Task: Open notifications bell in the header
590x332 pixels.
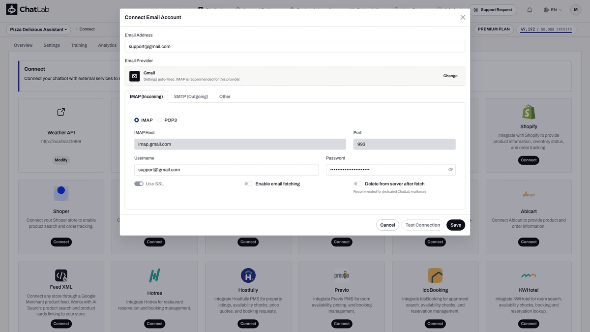Action: click(x=530, y=10)
